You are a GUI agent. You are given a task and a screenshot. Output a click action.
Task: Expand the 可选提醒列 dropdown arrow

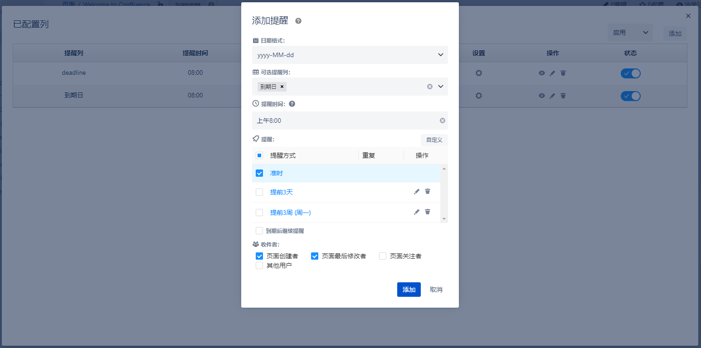pyautogui.click(x=441, y=87)
